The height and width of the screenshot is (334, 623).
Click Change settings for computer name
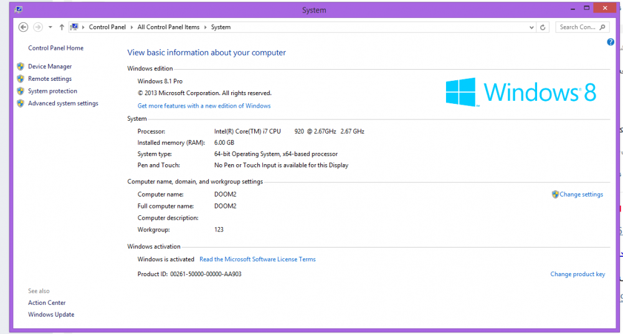click(x=581, y=195)
